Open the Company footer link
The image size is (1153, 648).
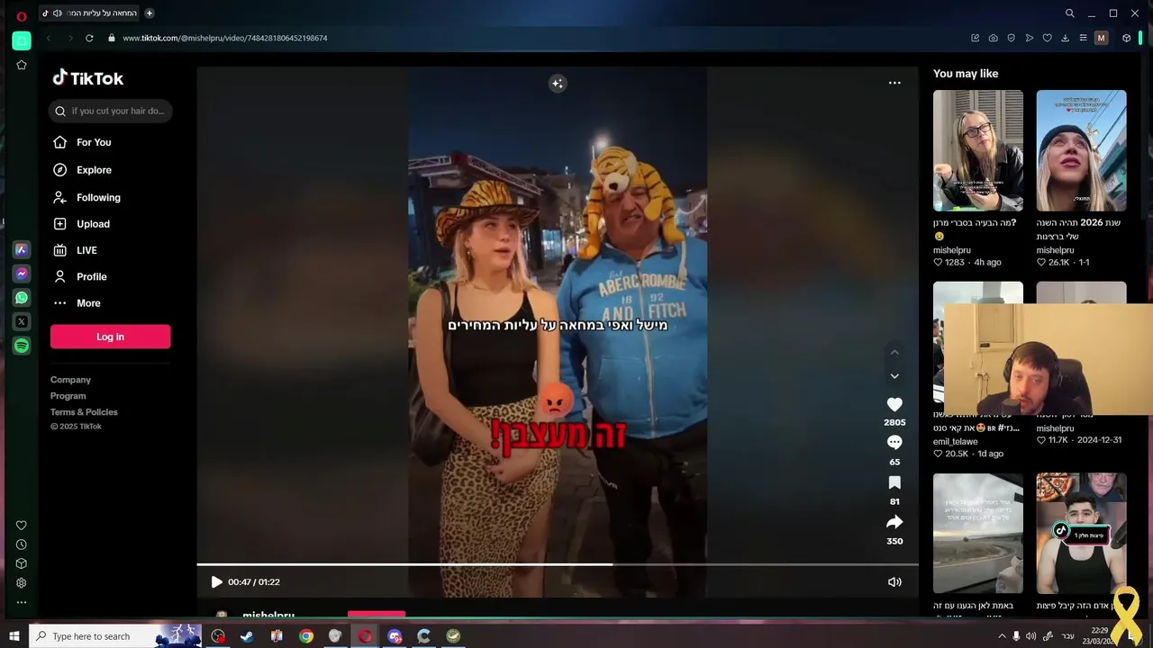coord(70,380)
